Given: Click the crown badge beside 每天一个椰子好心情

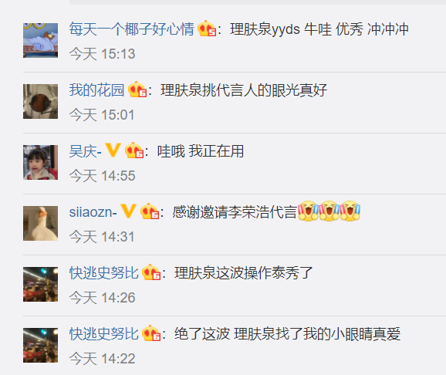Looking at the screenshot, I should (x=207, y=29).
